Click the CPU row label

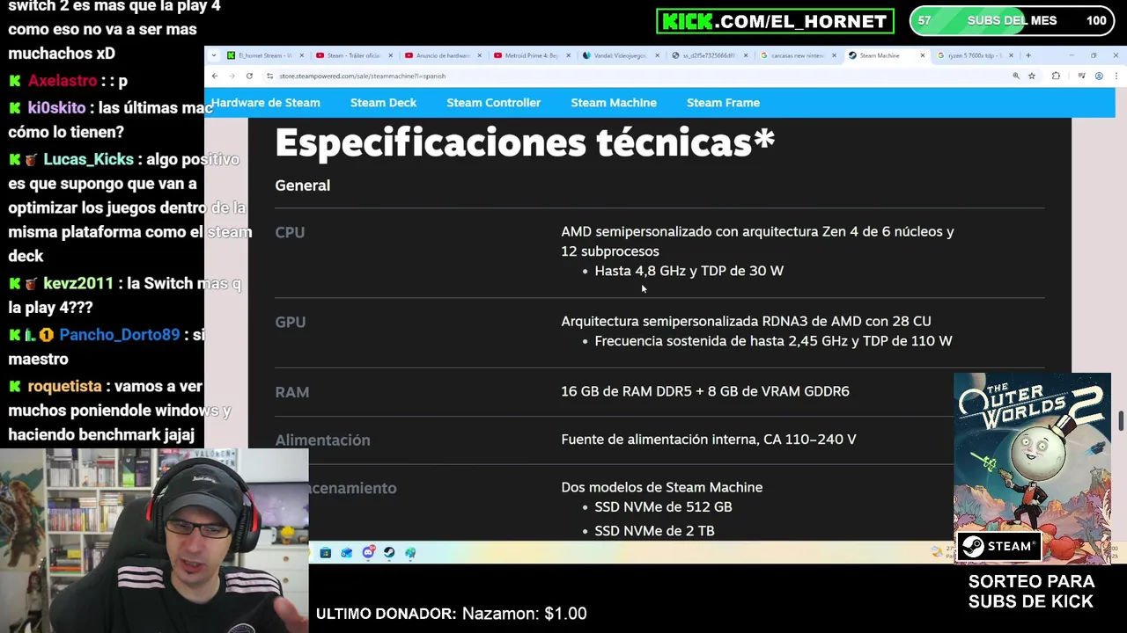pos(290,232)
